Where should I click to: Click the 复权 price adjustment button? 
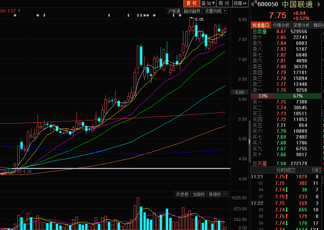(x=192, y=3)
